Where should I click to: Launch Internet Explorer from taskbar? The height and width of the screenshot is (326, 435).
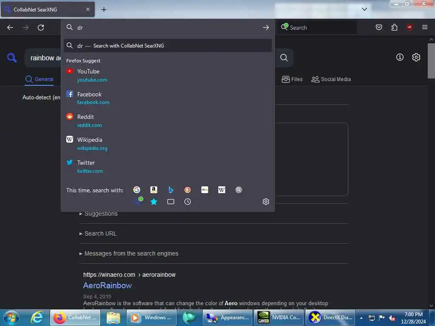[x=37, y=318]
